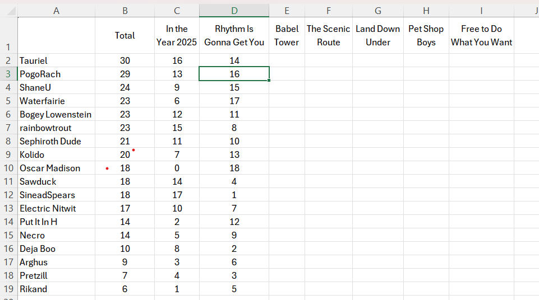Select The Scenic Route header cell
539x300 pixels.
coord(328,35)
